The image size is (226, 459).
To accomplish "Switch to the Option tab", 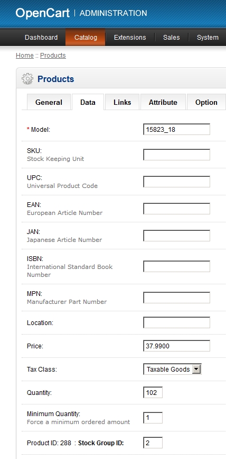I will point(206,102).
